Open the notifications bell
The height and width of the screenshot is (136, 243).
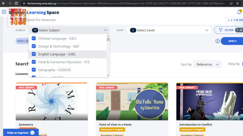[x=239, y=12]
